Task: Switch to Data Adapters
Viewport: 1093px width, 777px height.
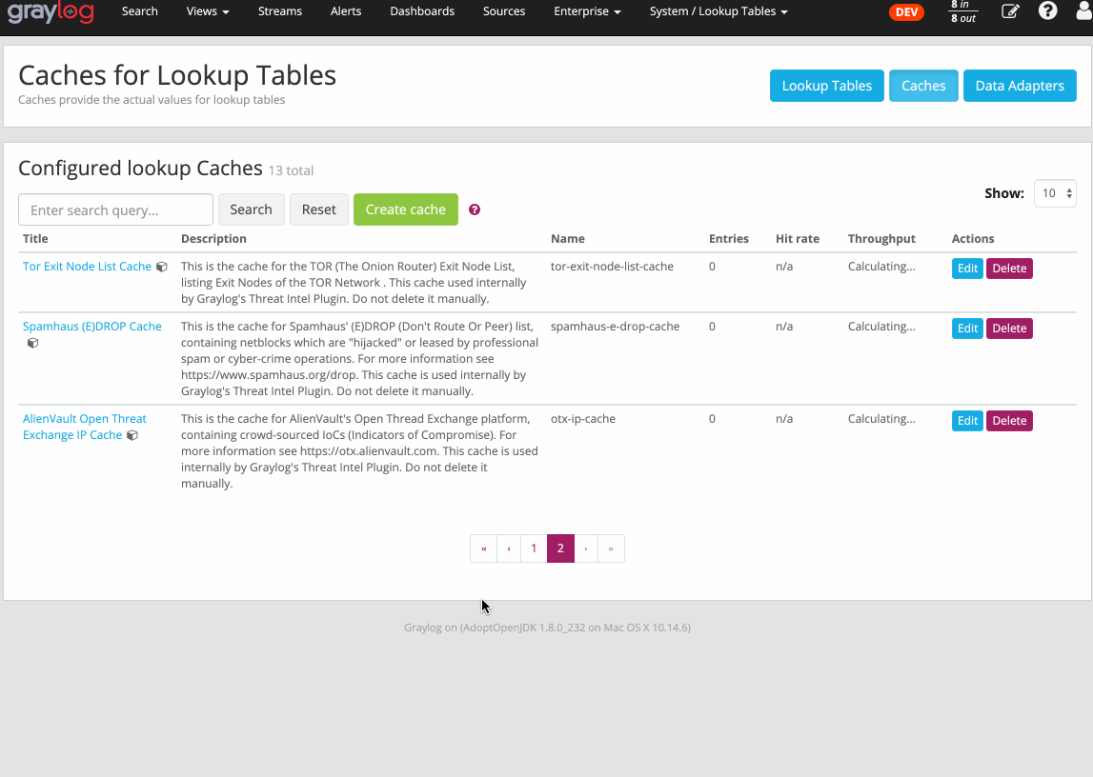Action: click(1020, 86)
